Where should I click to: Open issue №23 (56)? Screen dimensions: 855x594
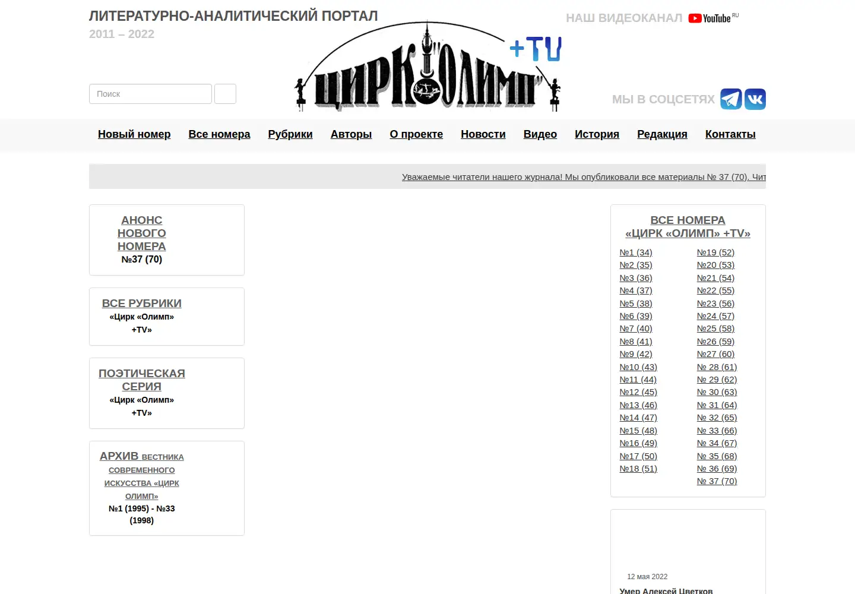715,304
